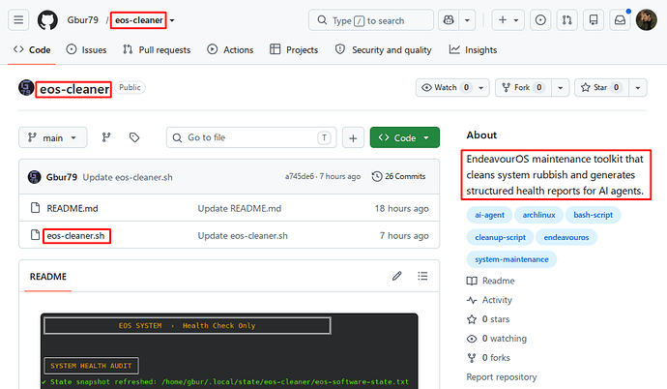Open the green Code clone dropdown
Image resolution: width=667 pixels, height=389 pixels.
(x=404, y=137)
